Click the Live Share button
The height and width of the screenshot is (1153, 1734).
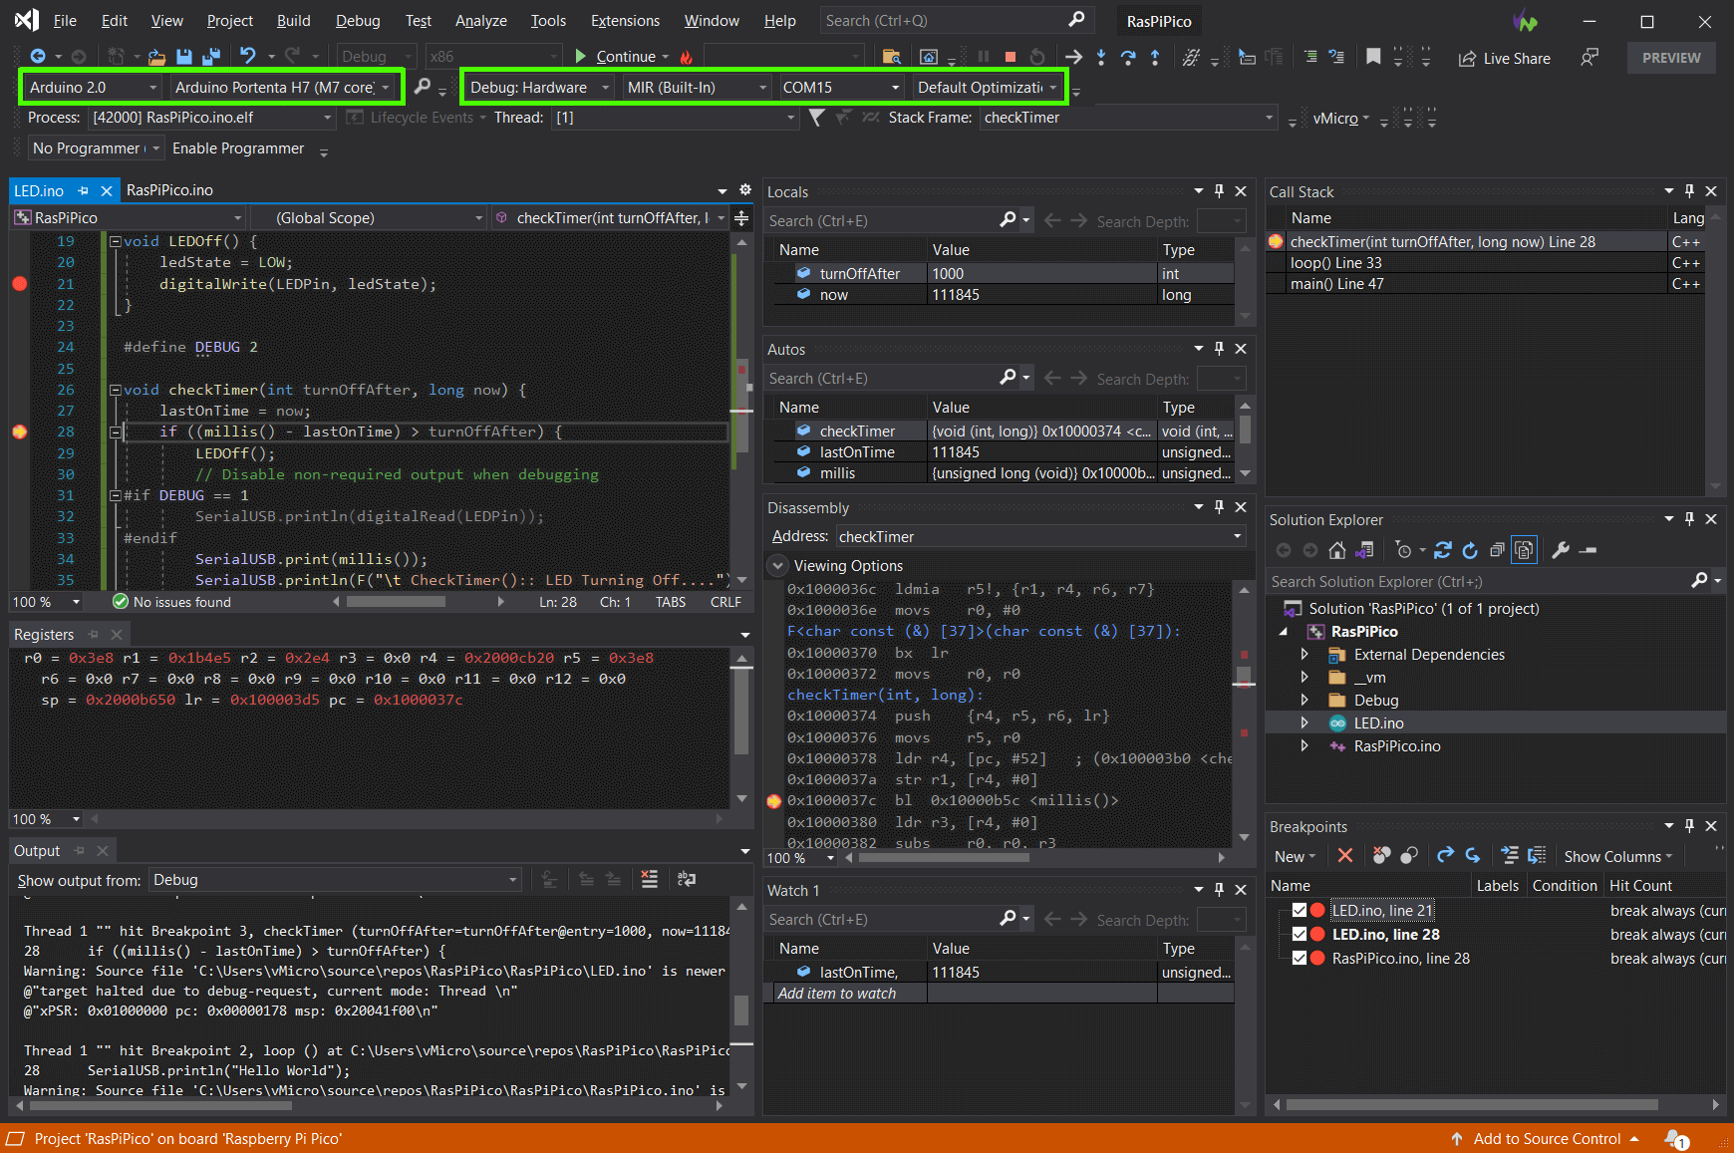[x=1504, y=58]
